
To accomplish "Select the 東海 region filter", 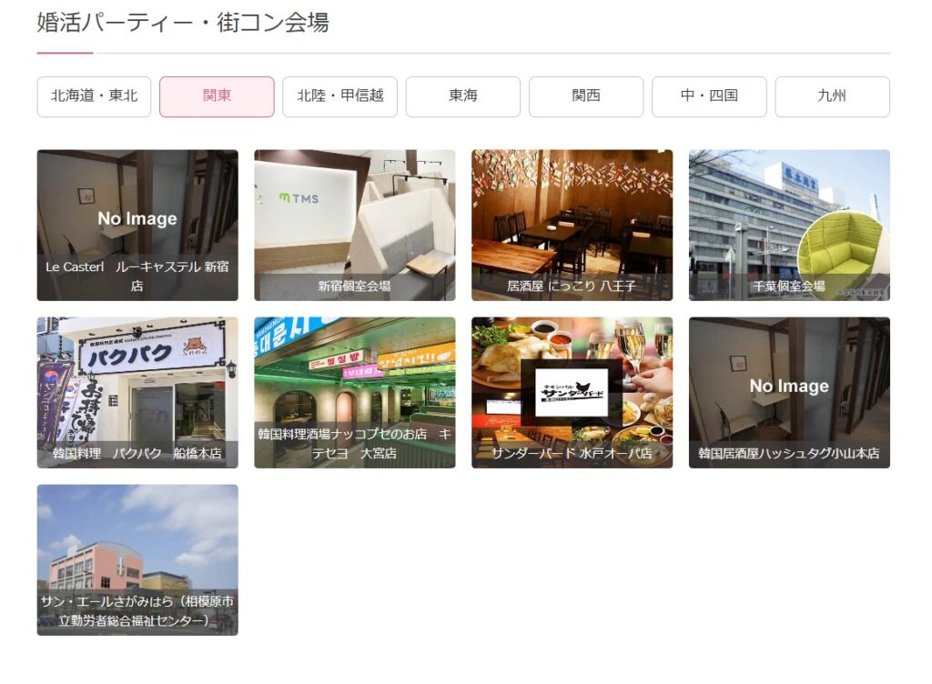I will tap(462, 96).
